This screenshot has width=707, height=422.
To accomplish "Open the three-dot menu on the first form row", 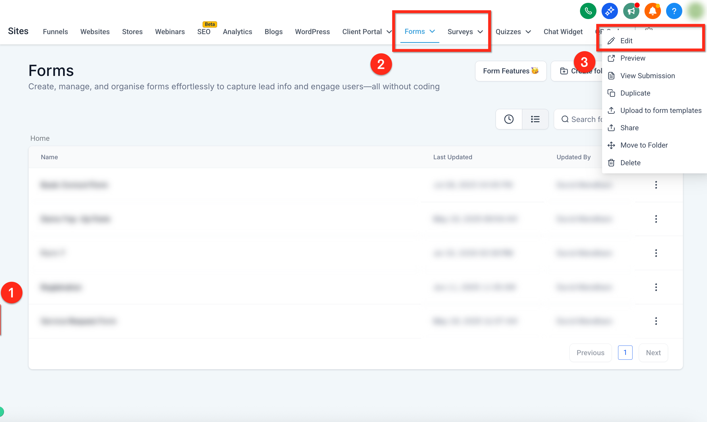I will [656, 185].
